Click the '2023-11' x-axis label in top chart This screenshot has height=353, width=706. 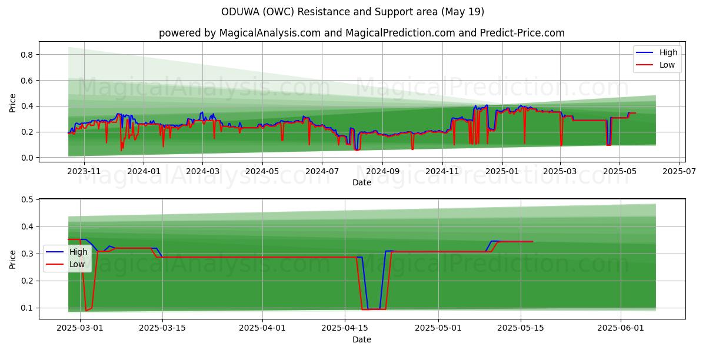(x=84, y=171)
